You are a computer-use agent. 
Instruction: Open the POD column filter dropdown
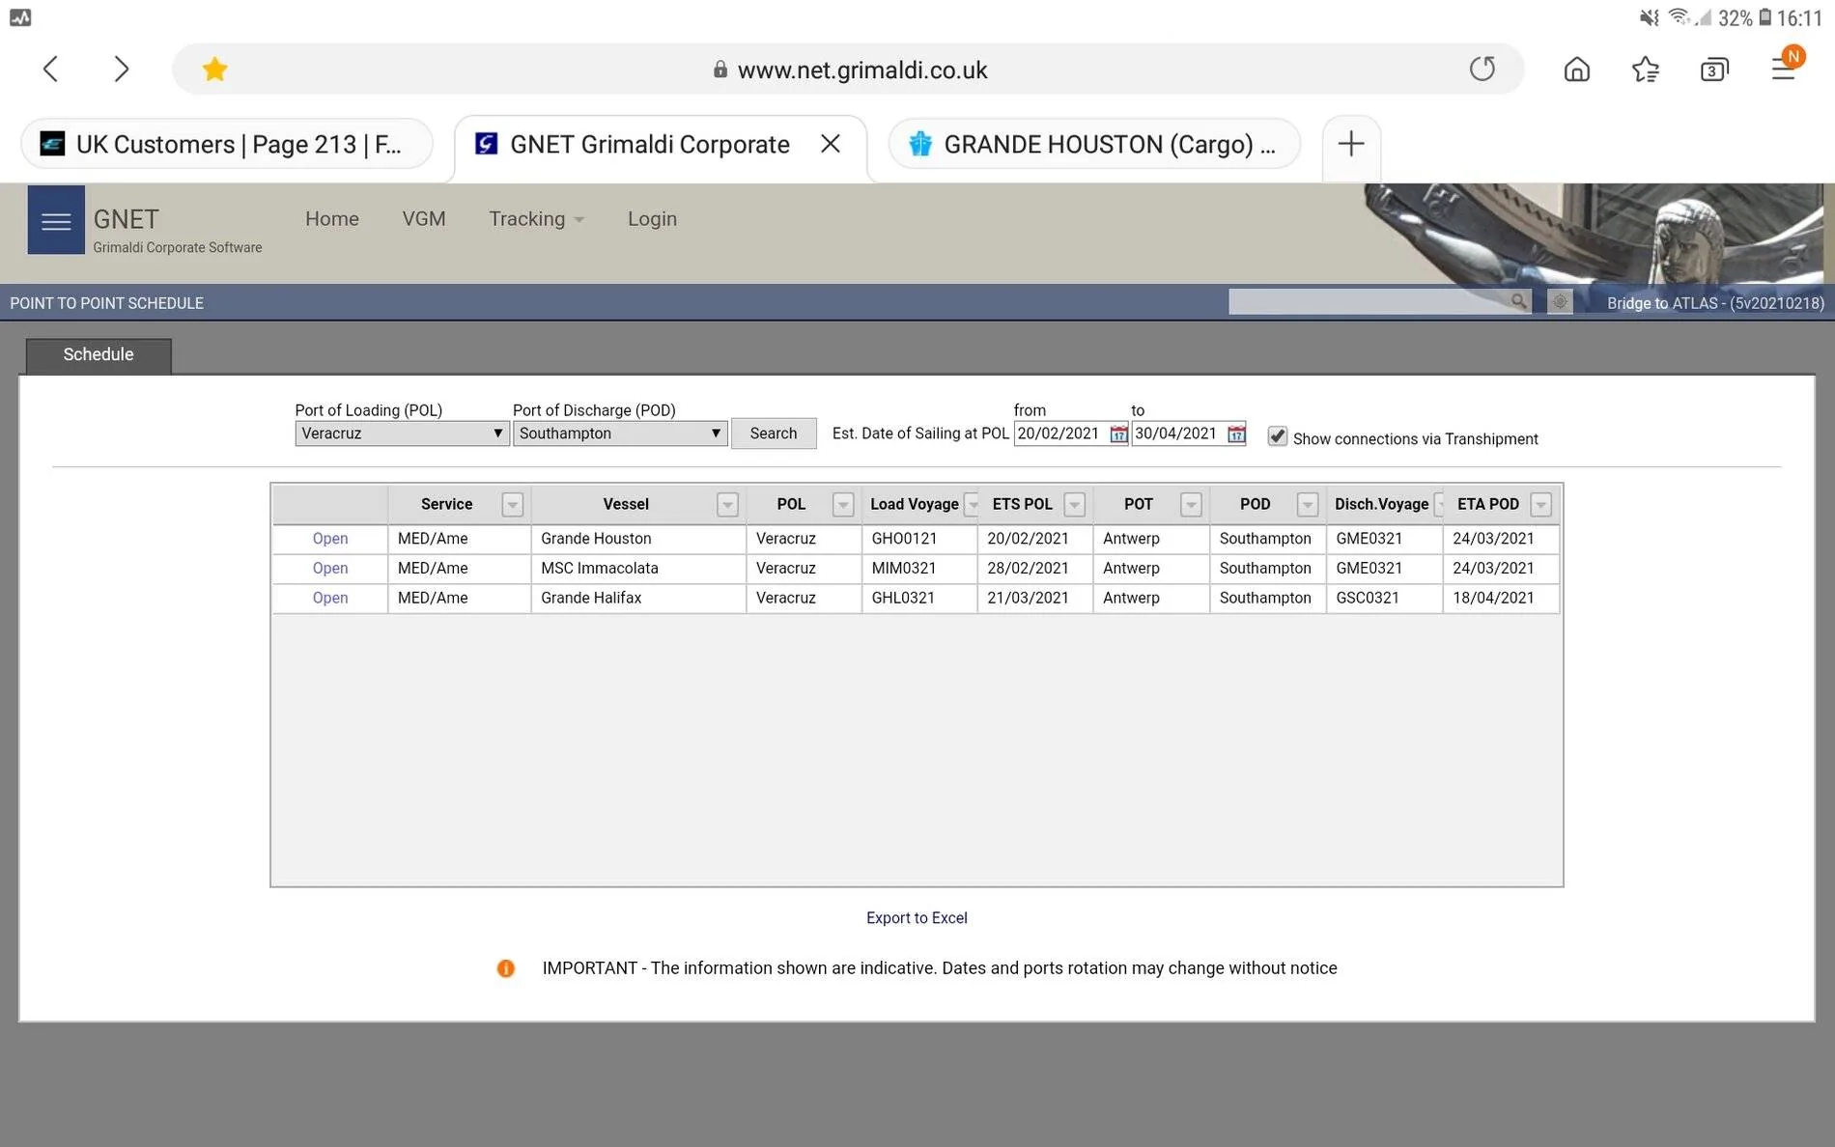tap(1307, 505)
